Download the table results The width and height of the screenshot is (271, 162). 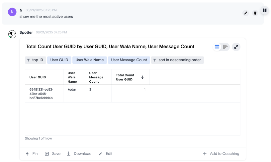(79, 154)
